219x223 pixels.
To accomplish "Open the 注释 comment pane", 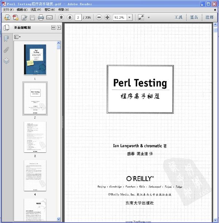I will click(x=210, y=17).
